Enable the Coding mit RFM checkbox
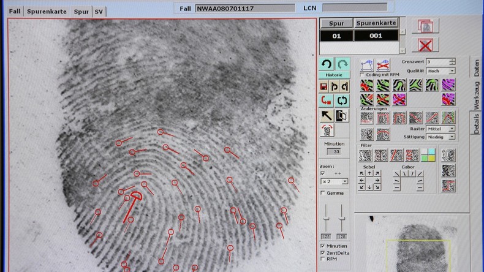Screen dimensions: 484x272 (362, 75)
